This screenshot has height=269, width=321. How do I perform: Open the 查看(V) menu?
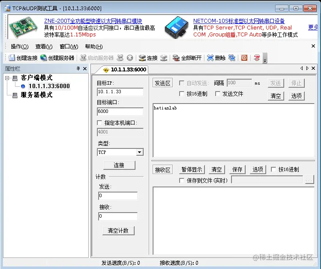[44, 47]
